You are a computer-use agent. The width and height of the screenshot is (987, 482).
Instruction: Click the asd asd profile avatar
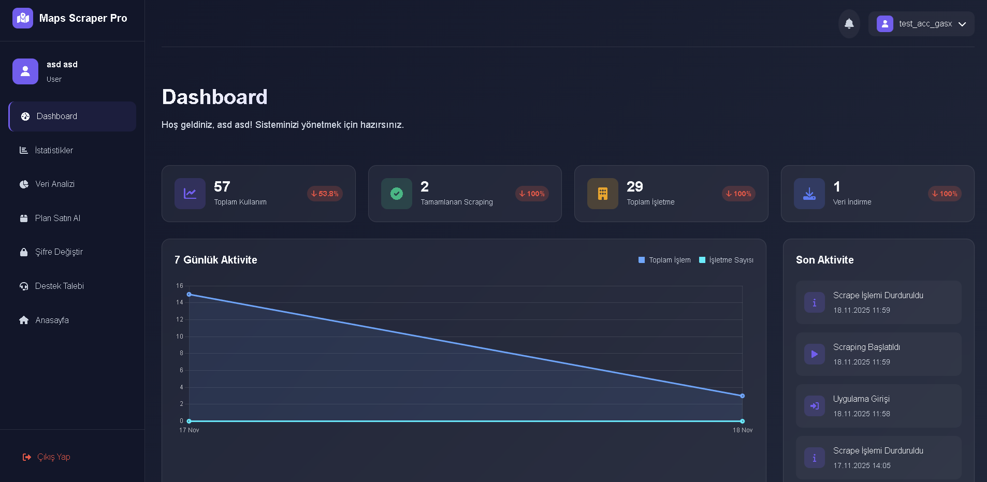click(x=25, y=71)
